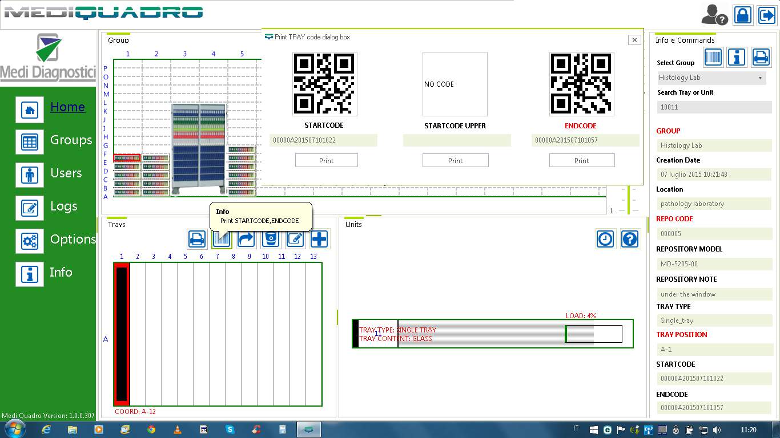Click the padlock lock icon in header

pos(743,15)
